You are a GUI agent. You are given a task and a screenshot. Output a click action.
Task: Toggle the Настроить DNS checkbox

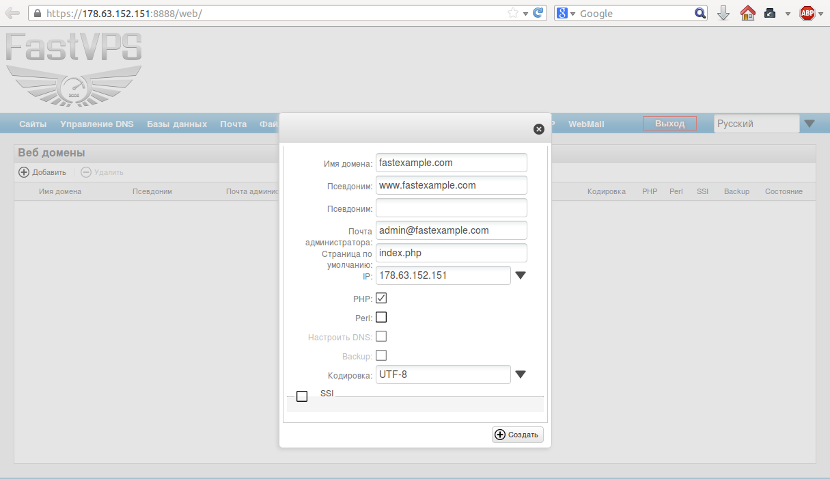(x=381, y=336)
